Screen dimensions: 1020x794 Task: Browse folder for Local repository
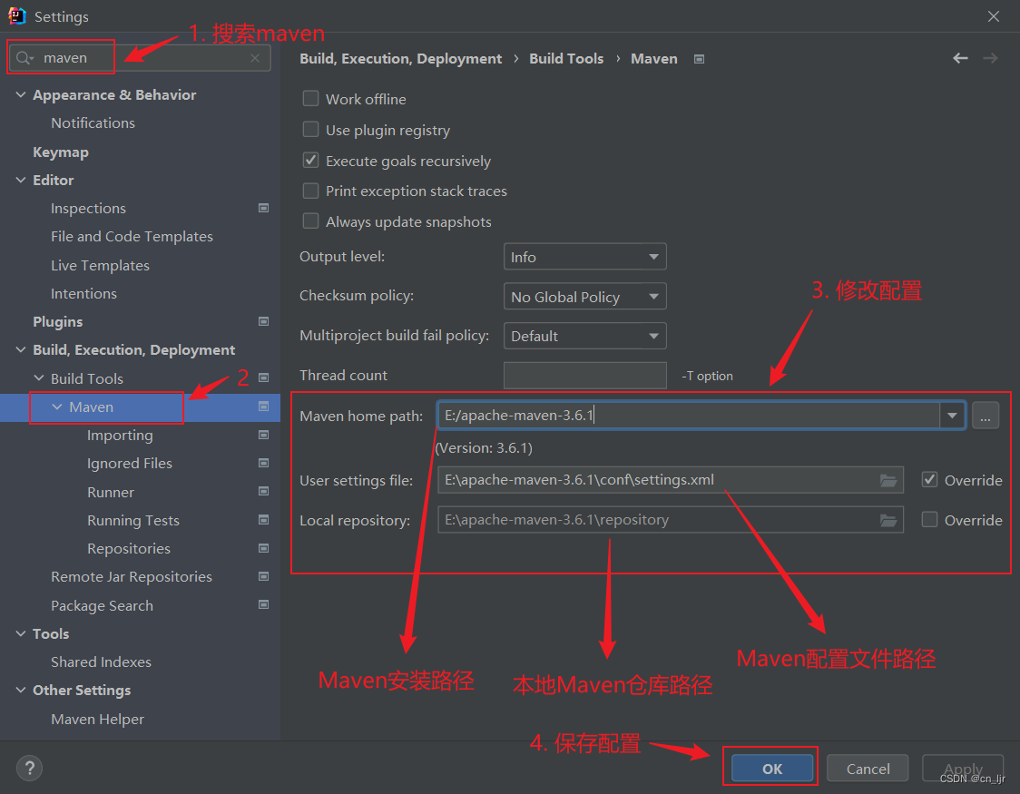click(888, 520)
